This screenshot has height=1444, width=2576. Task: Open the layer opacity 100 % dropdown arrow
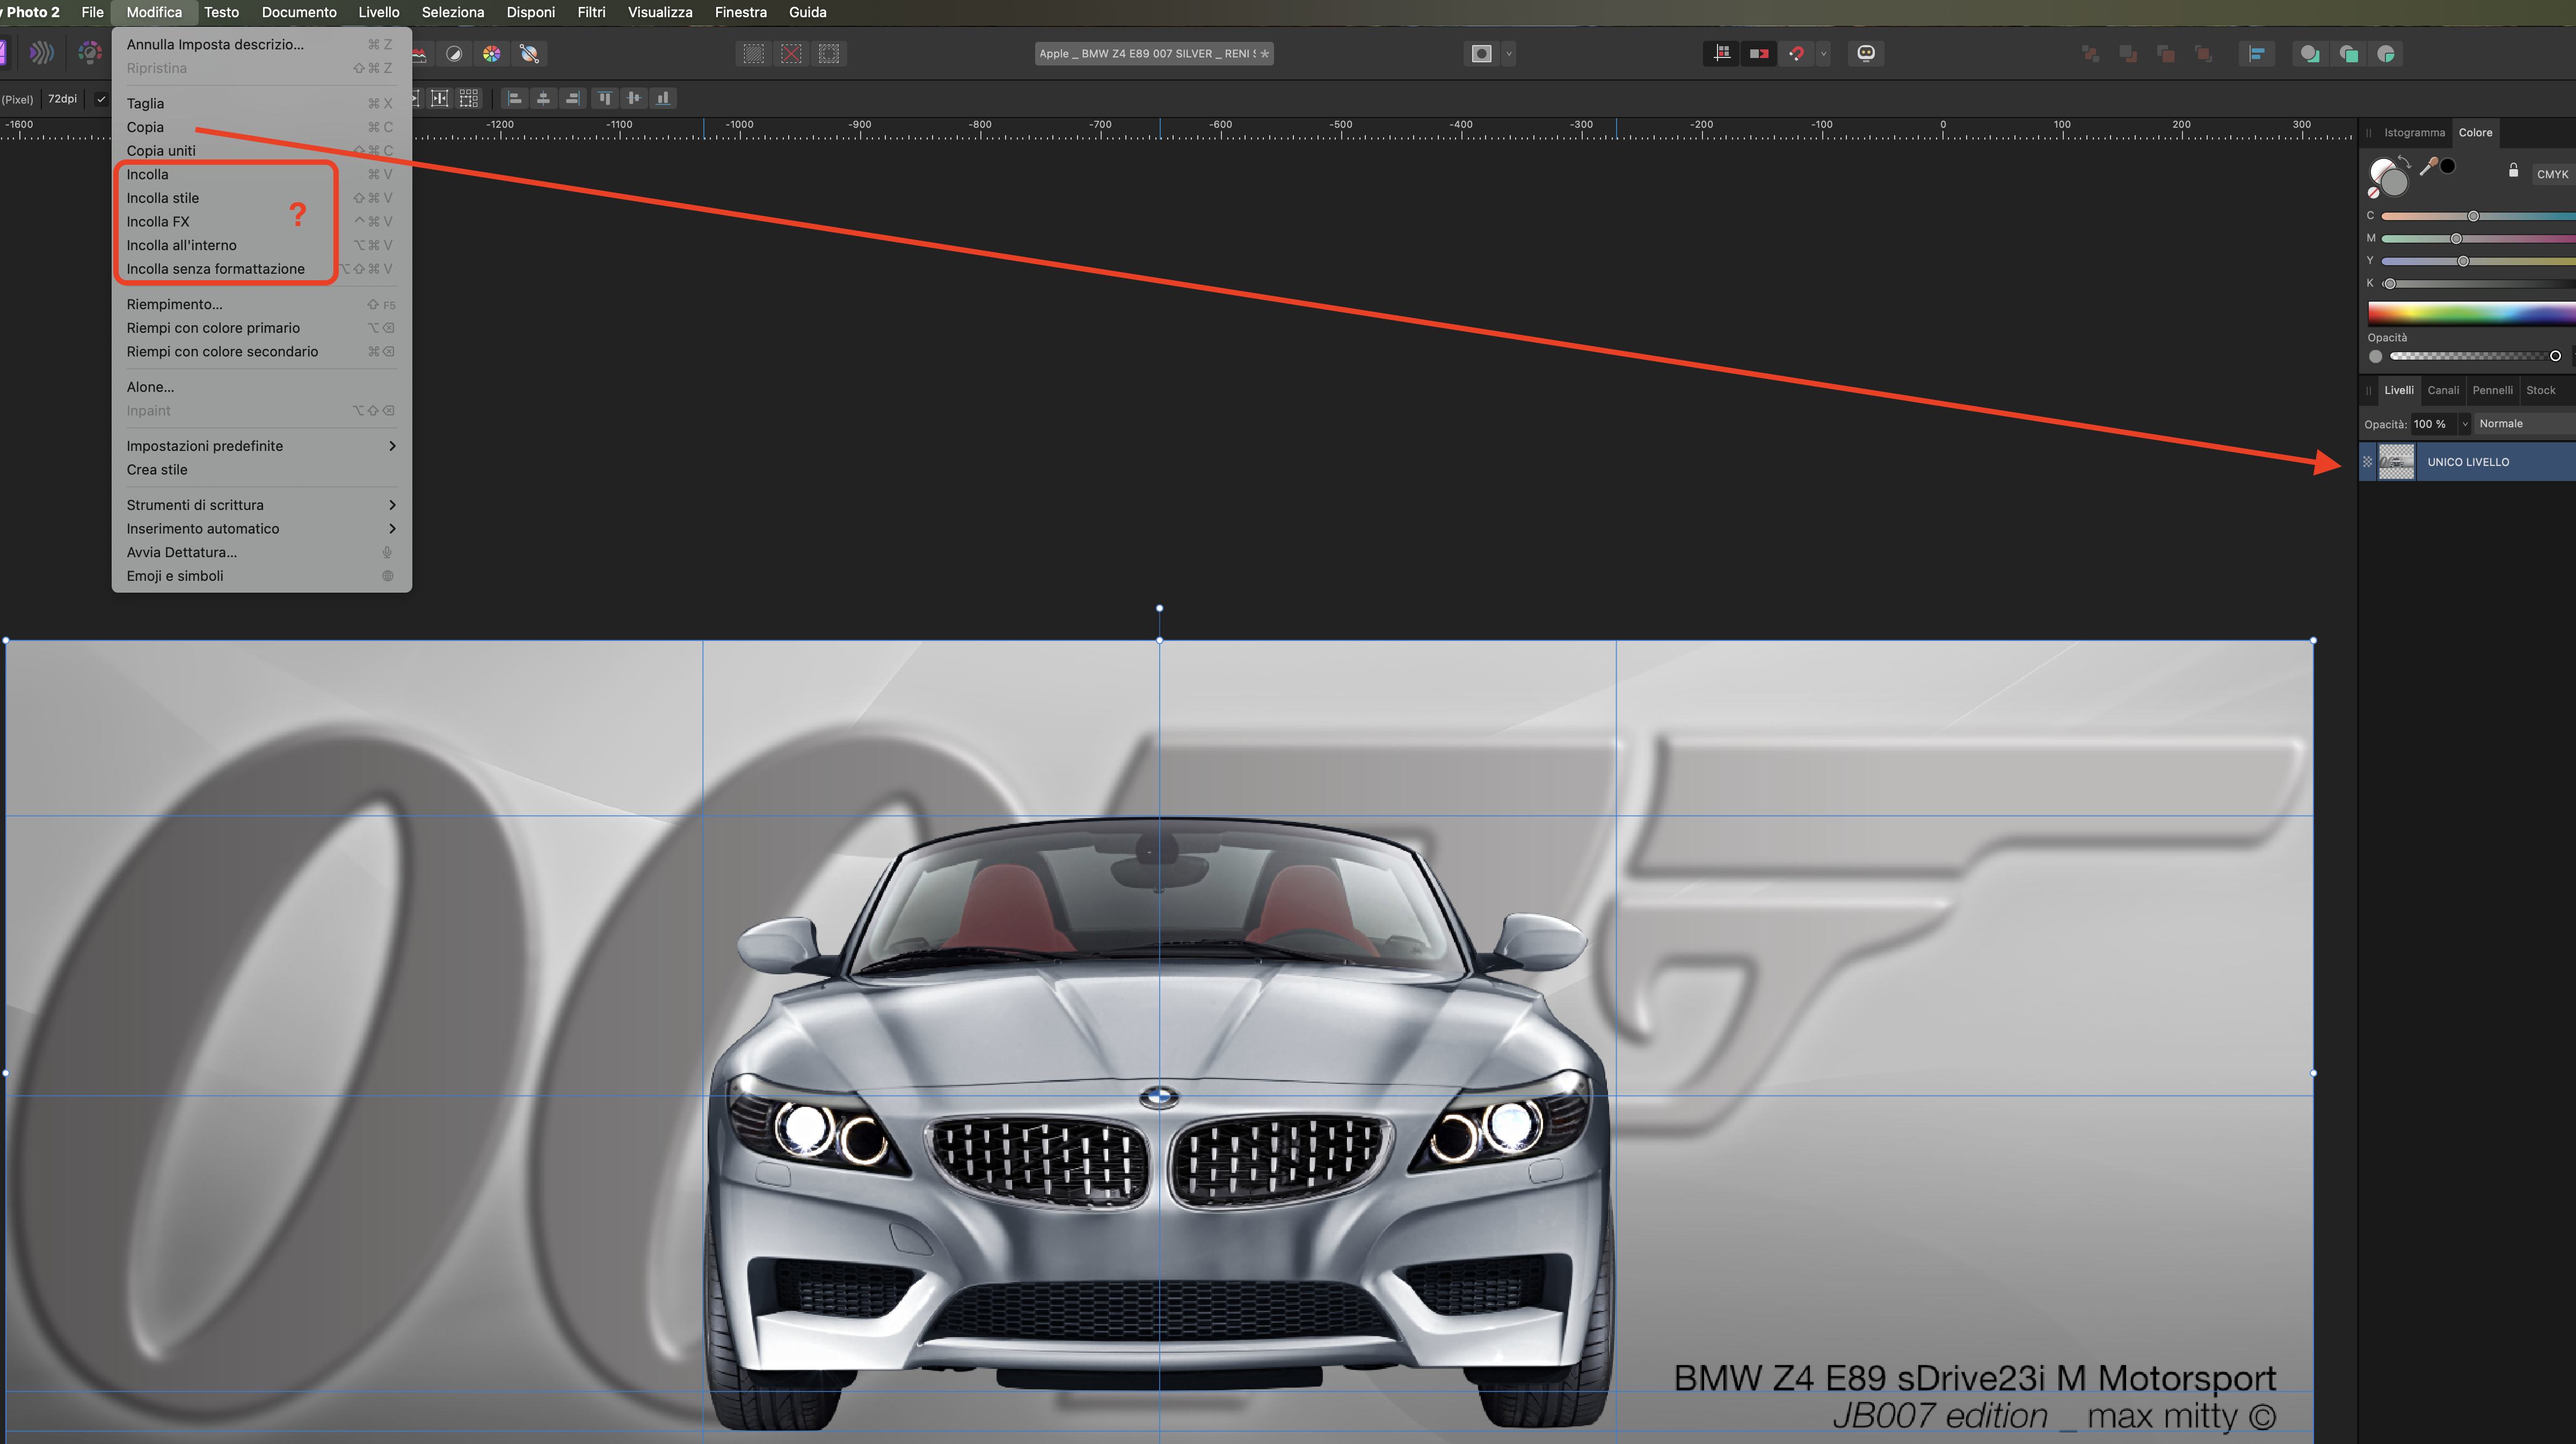pyautogui.click(x=2464, y=424)
